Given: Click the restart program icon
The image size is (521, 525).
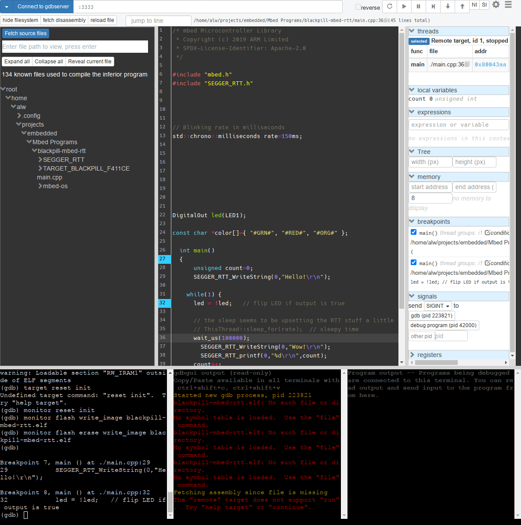Looking at the screenshot, I should (390, 7).
